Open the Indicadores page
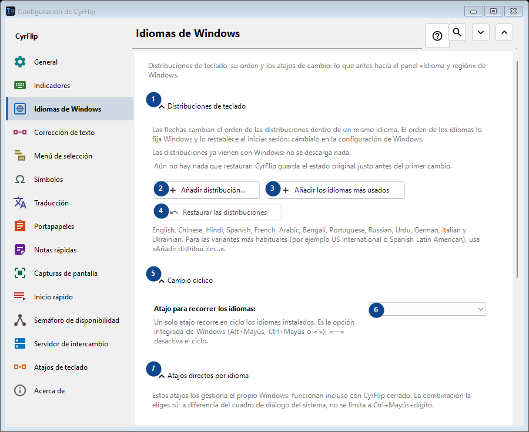Image resolution: width=529 pixels, height=432 pixels. coord(70,85)
